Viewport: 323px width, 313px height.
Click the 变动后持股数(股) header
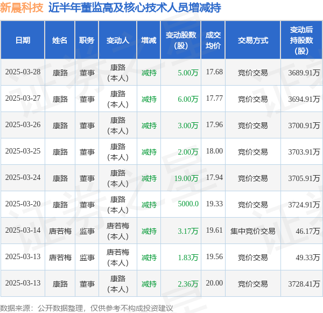click(301, 40)
